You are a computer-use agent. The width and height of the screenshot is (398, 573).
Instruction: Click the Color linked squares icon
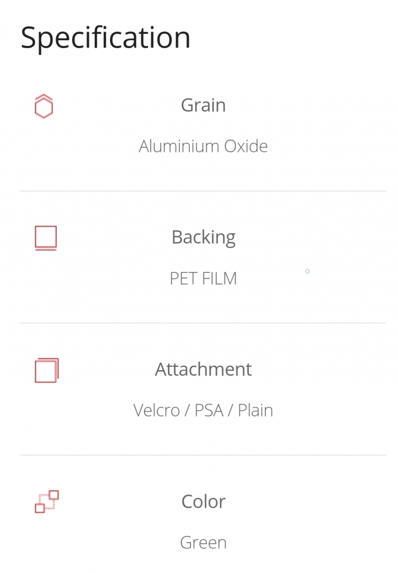pos(46,502)
